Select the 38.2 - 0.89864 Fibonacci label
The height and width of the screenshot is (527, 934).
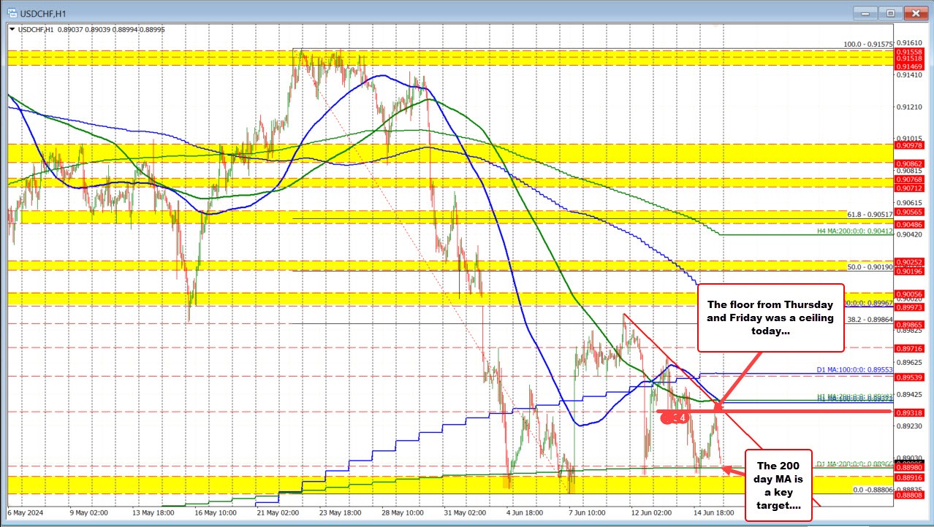[x=870, y=320]
